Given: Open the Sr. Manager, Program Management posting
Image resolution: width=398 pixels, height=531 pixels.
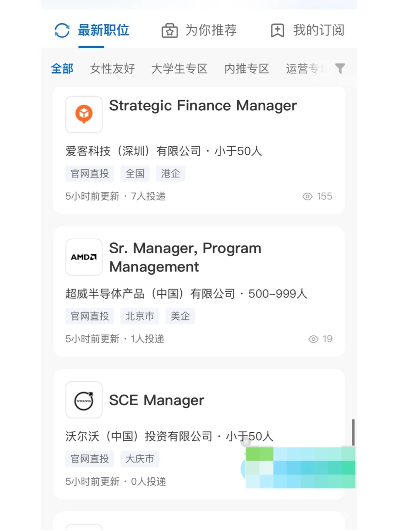Looking at the screenshot, I should coord(185,257).
